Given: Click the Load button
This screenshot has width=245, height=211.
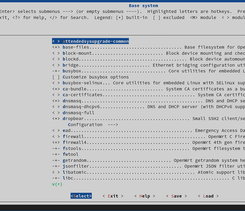Looking at the screenshot, I should pos(208,196).
